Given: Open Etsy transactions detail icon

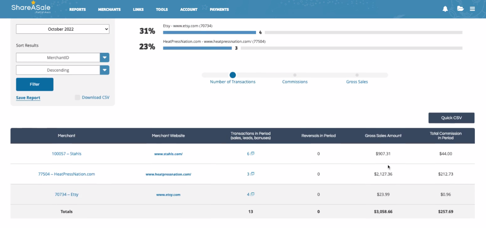Looking at the screenshot, I should (x=252, y=194).
